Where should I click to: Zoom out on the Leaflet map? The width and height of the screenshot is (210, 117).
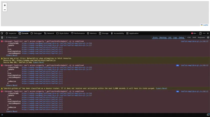click(5, 10)
